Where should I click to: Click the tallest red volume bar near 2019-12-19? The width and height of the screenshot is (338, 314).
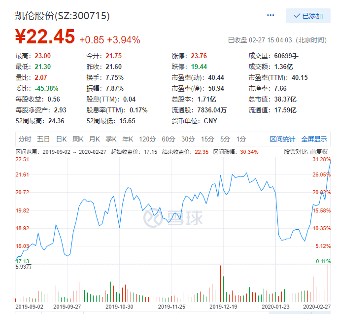[x=221, y=283]
